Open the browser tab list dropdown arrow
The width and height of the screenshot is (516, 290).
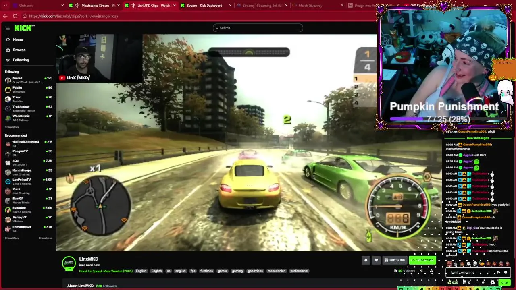pyautogui.click(x=6, y=6)
